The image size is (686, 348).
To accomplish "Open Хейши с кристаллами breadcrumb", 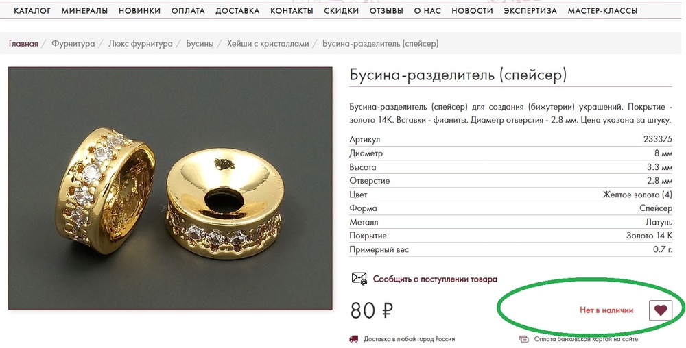I will [x=268, y=44].
